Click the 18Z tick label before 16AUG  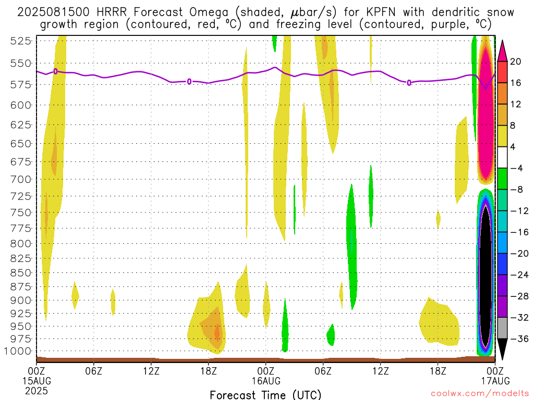[209, 370]
